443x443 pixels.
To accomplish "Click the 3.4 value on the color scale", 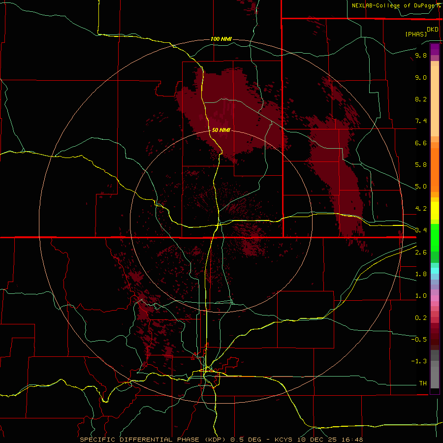I will coord(421,230).
